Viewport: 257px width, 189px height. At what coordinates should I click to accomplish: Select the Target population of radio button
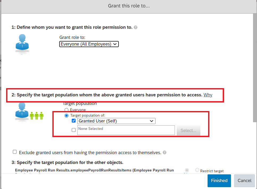coord(66,116)
